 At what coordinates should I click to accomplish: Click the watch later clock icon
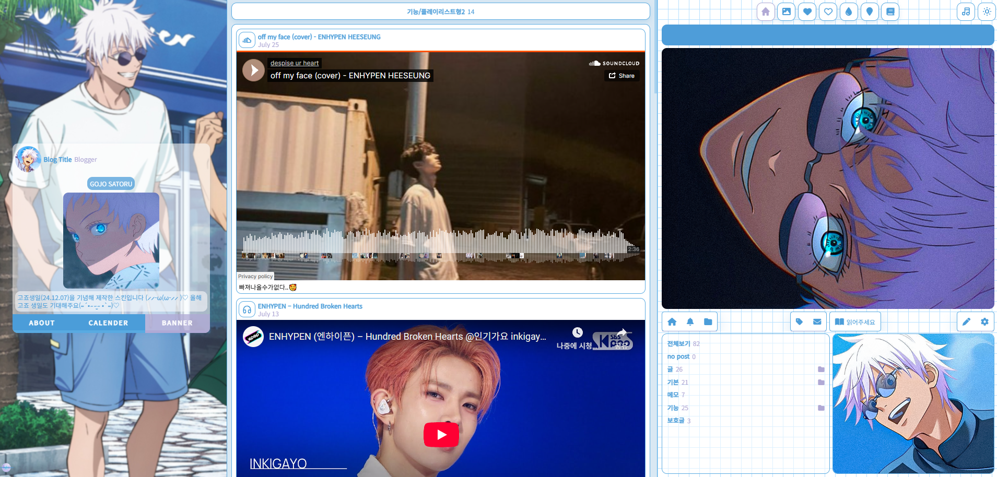click(577, 332)
